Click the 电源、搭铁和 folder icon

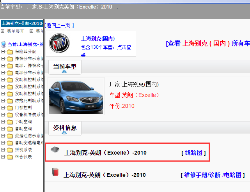(x=10, y=66)
